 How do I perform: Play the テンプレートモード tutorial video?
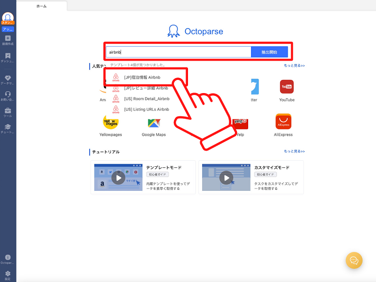tap(118, 178)
